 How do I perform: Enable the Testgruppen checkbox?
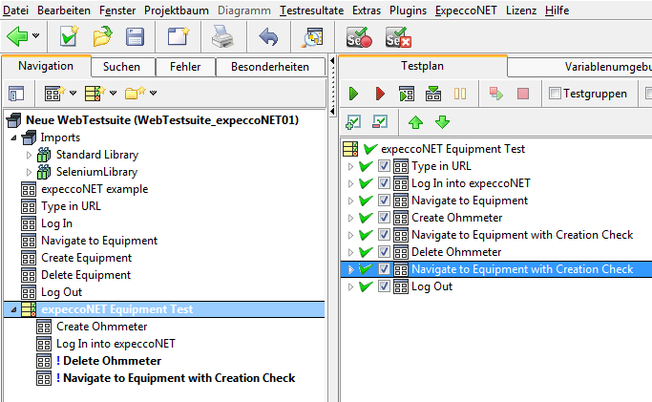tap(555, 94)
